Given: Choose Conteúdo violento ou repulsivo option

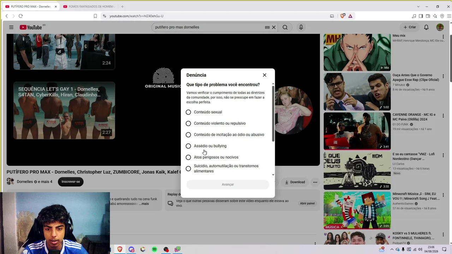Looking at the screenshot, I should click(x=188, y=123).
